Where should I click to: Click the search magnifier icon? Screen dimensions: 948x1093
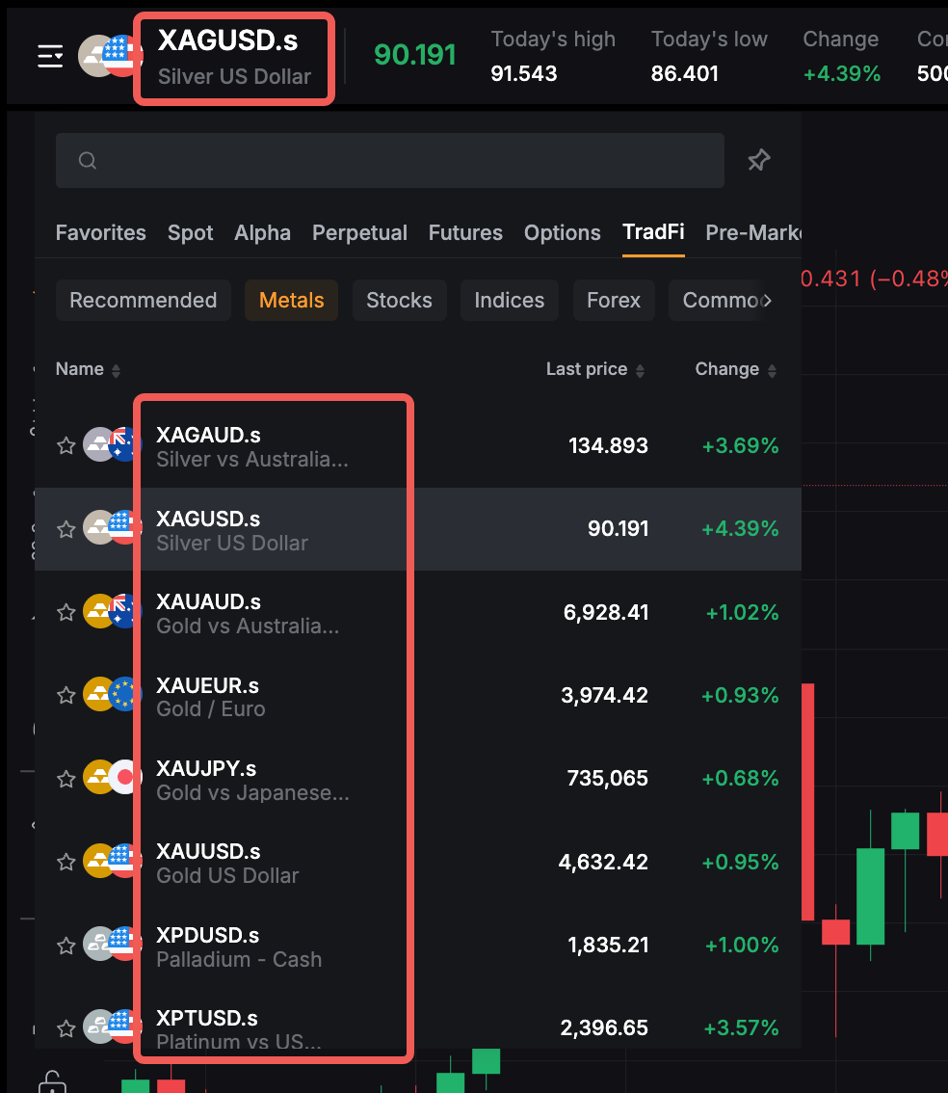[88, 160]
